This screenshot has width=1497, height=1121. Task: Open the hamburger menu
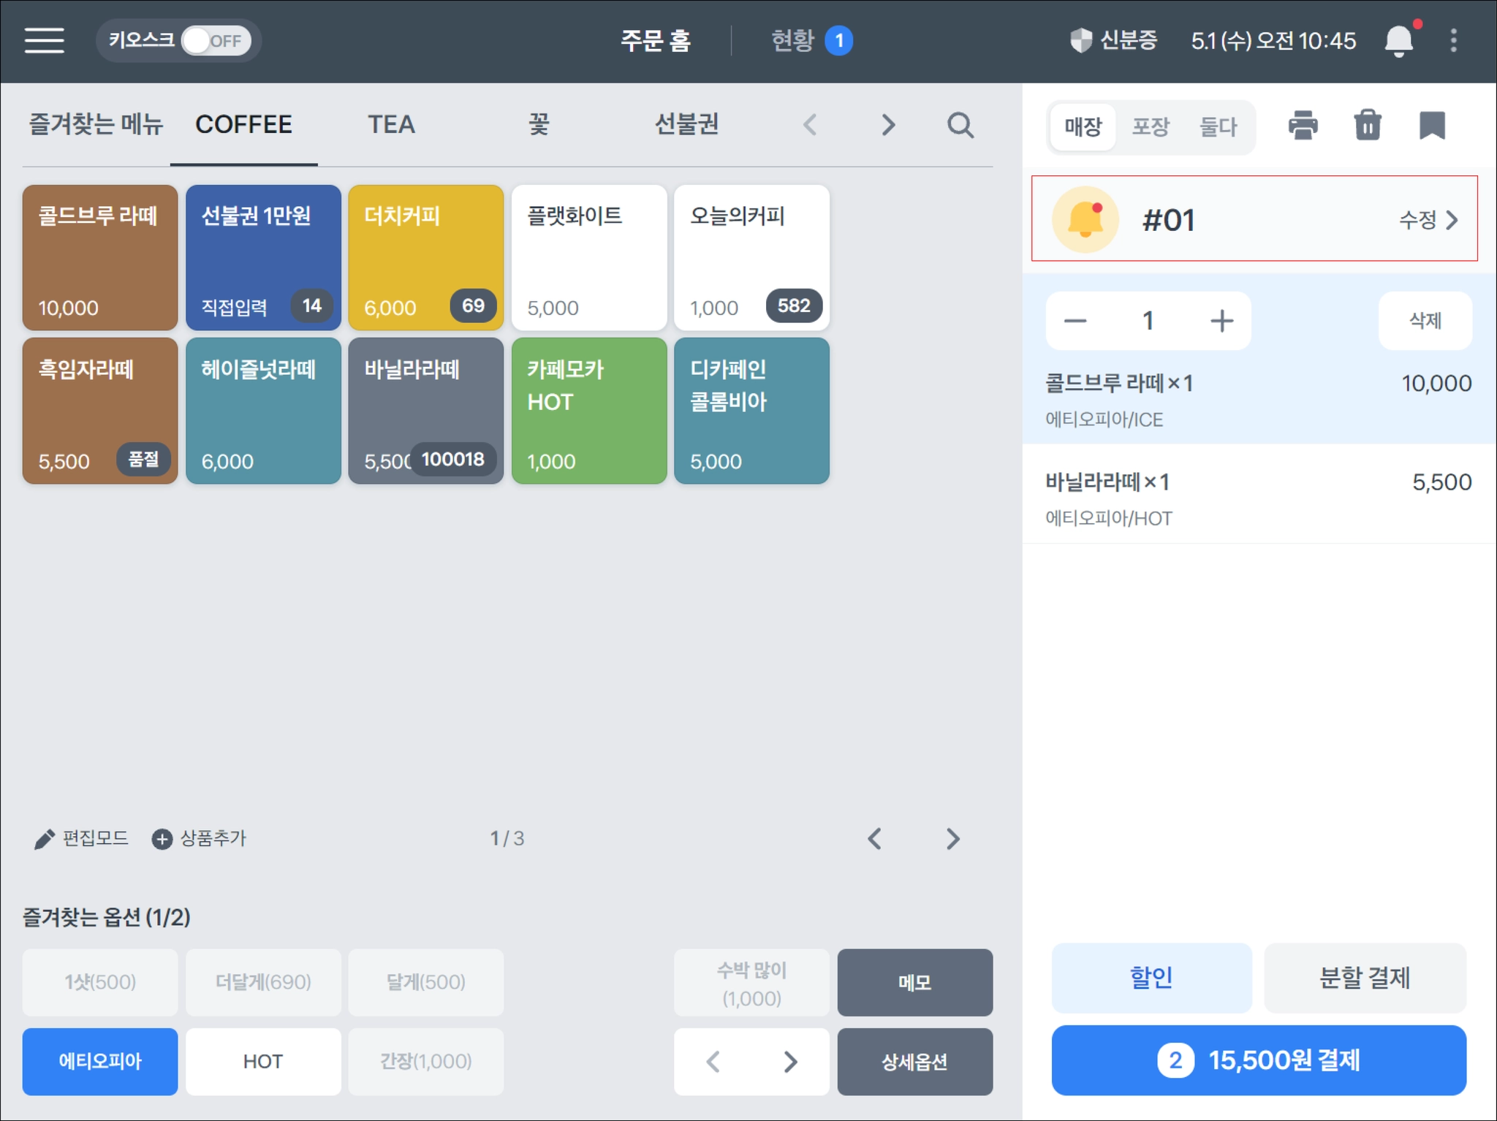[x=44, y=40]
